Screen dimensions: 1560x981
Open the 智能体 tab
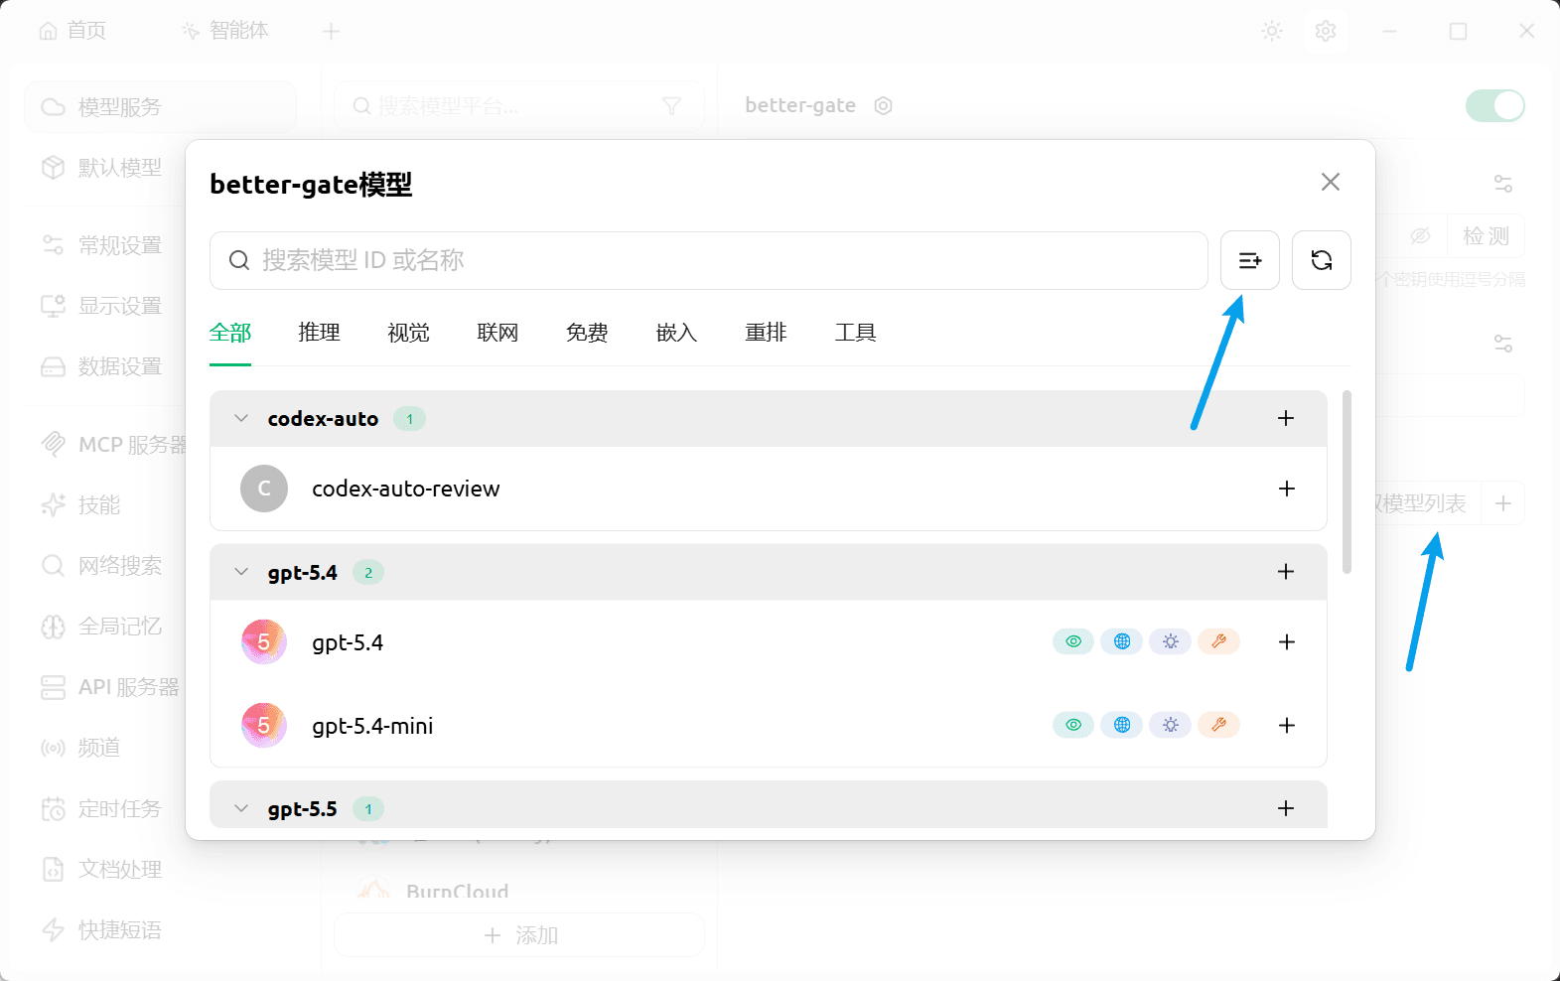[x=225, y=31]
